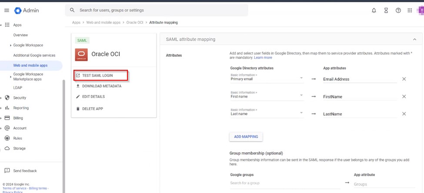424x193 pixels.
Task: Click the ADD MAPPING button
Action: (246, 137)
